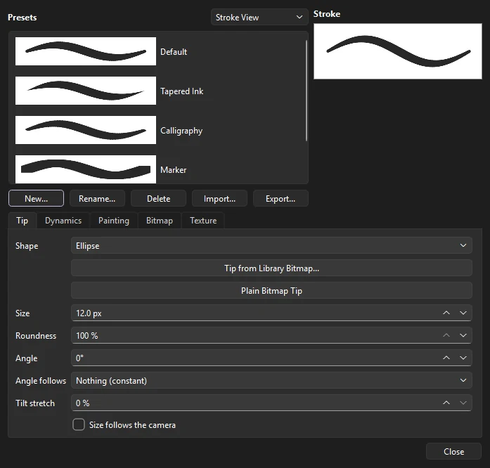The width and height of the screenshot is (490, 468).
Task: Click the Tilt stretch down arrow
Action: pos(463,403)
